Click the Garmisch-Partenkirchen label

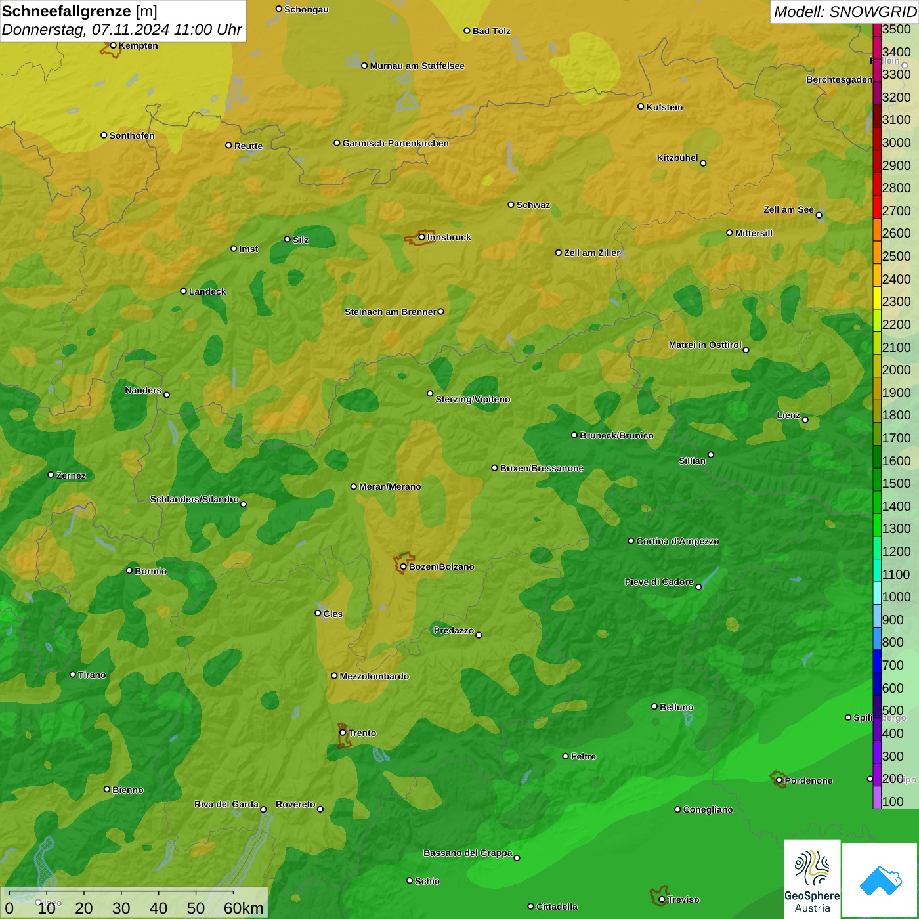coord(396,143)
